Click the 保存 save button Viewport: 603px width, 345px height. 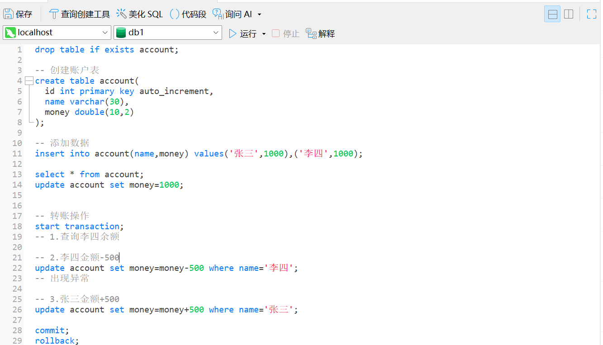pyautogui.click(x=18, y=14)
